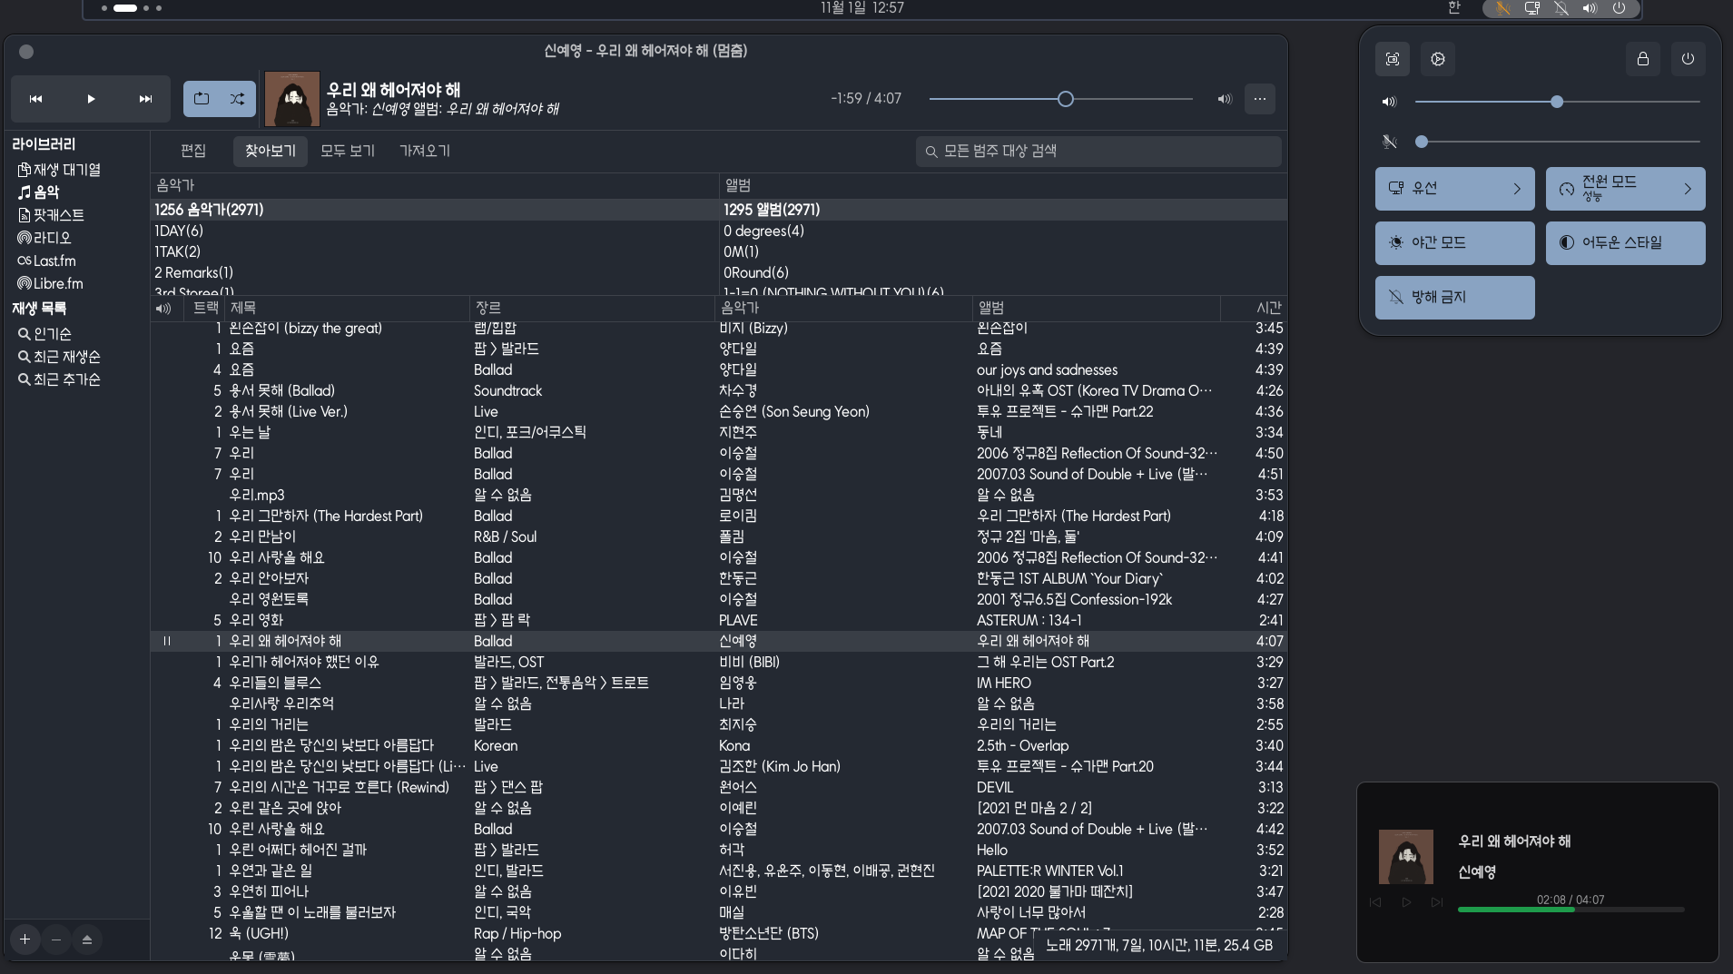Screen dimensions: 1733x974
Task: Lock the screen using padlock icon
Action: (1643, 59)
